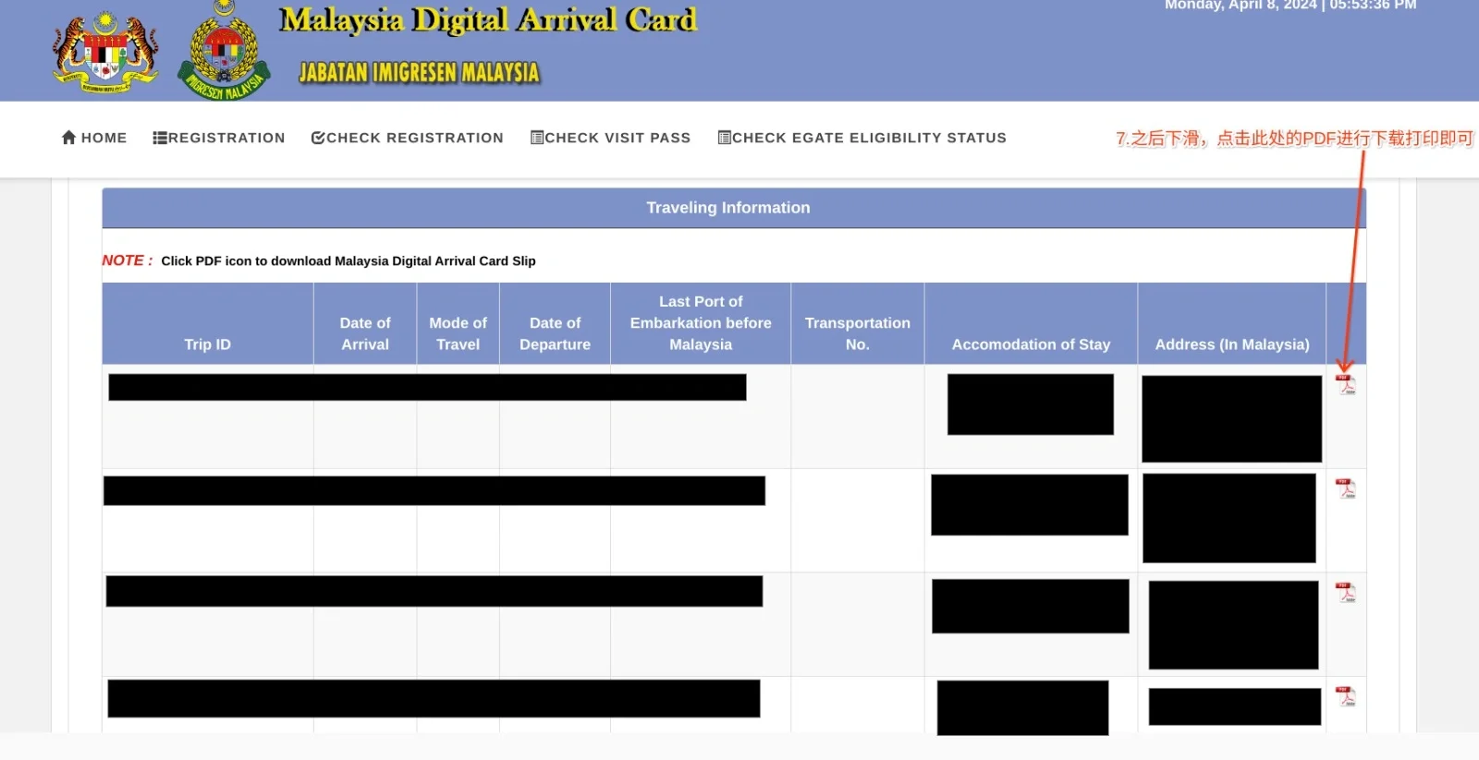
Task: Download PDF slip for the first trip row
Action: point(1346,385)
